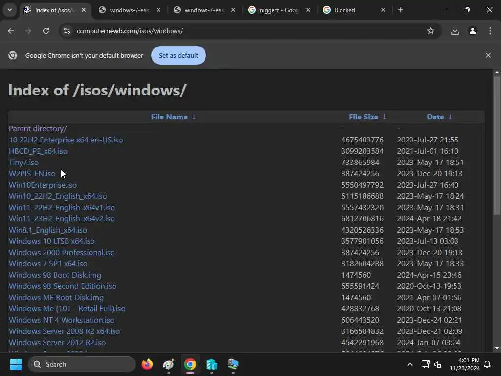Open network status tray icon
This screenshot has width=501, height=376.
click(x=425, y=364)
